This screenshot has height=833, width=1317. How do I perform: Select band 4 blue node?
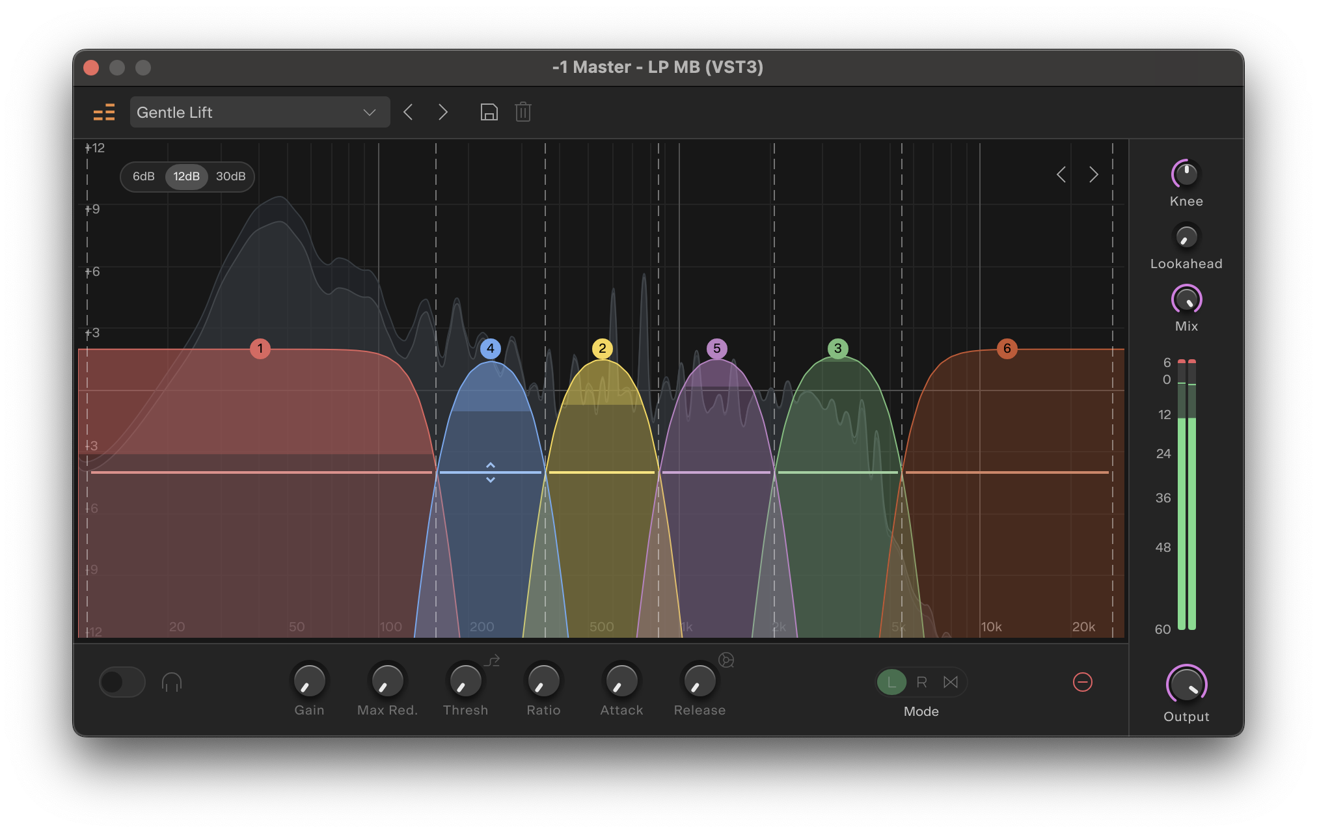pos(491,348)
